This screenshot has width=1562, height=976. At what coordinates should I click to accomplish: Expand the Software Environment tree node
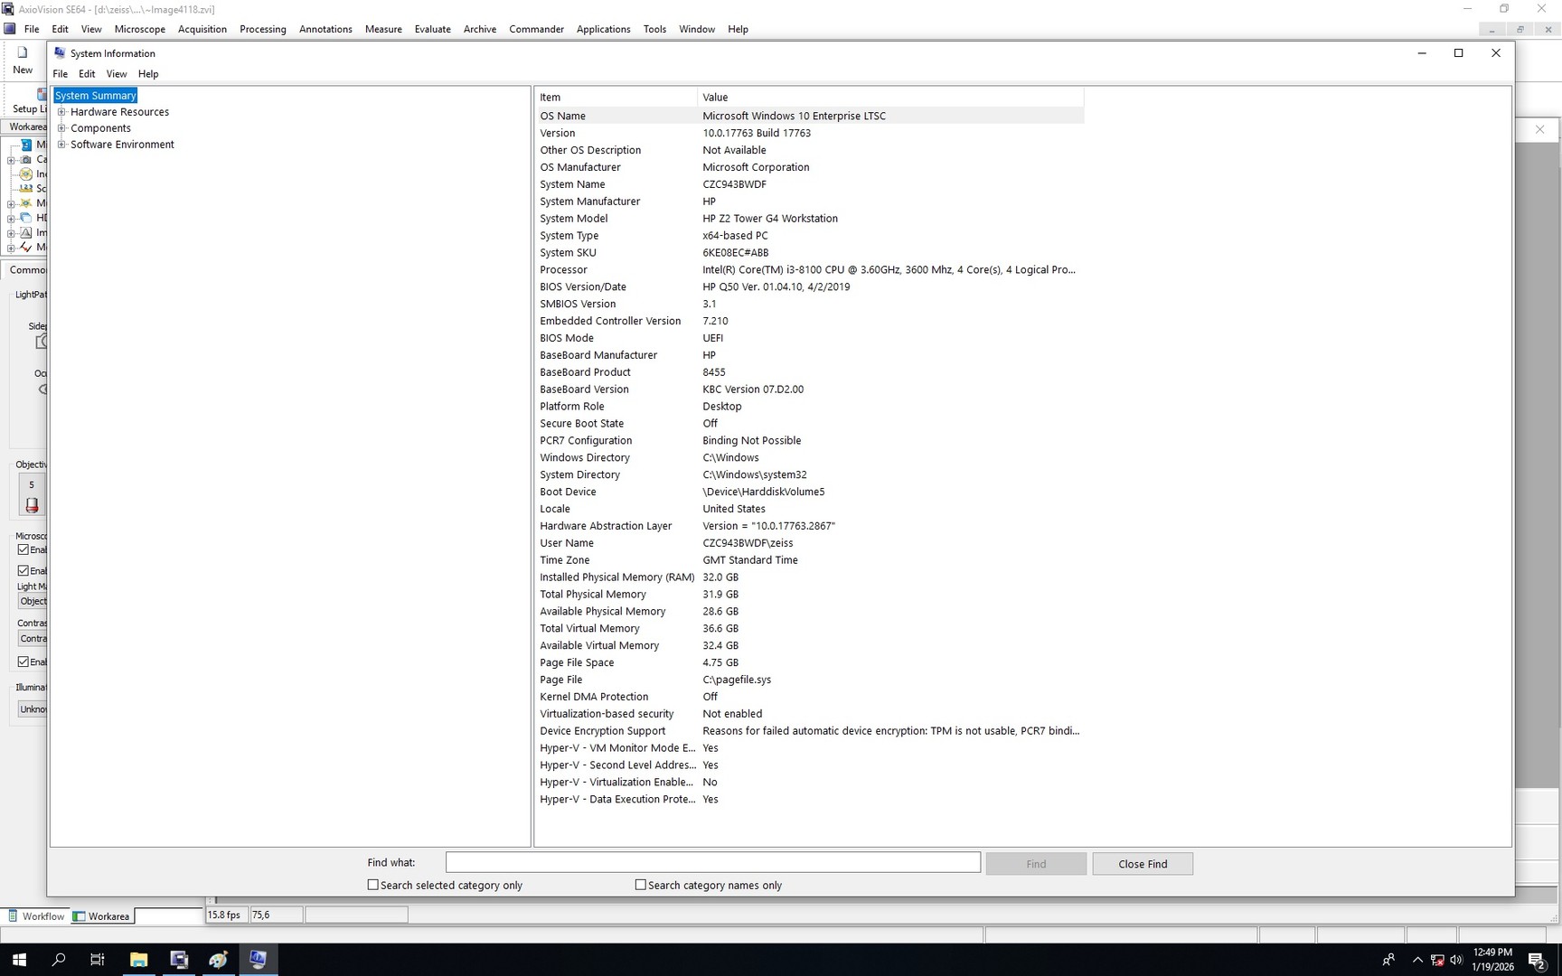[61, 145]
